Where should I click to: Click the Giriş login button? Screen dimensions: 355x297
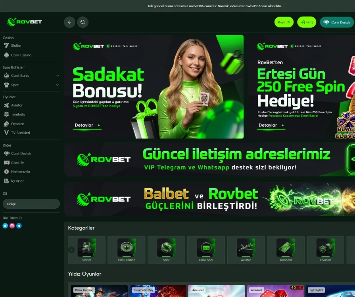pyautogui.click(x=307, y=22)
